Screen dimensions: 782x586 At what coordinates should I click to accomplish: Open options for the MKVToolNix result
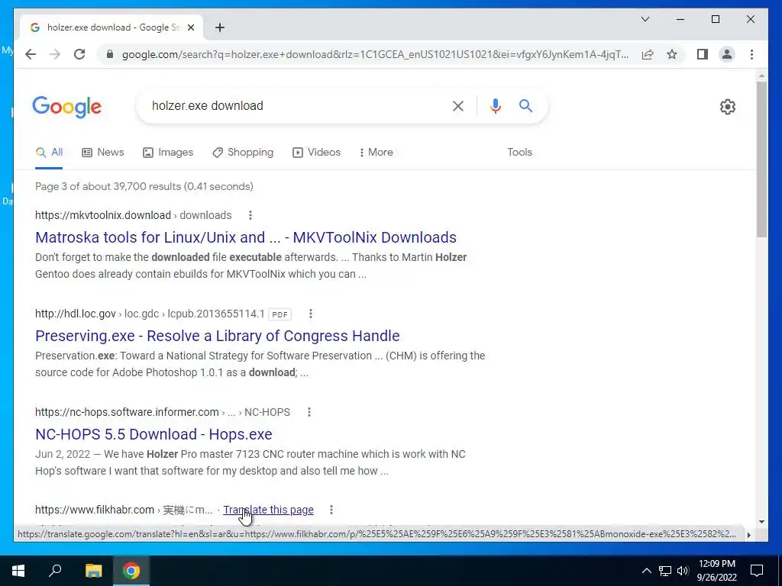(x=250, y=215)
